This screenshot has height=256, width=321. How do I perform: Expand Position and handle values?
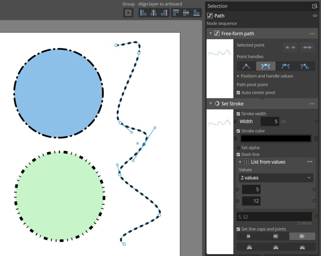coord(265,76)
